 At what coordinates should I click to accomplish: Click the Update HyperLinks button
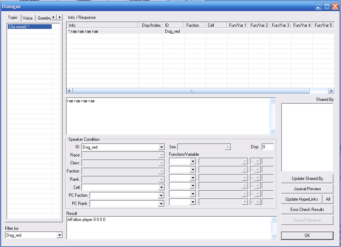coord(301,199)
